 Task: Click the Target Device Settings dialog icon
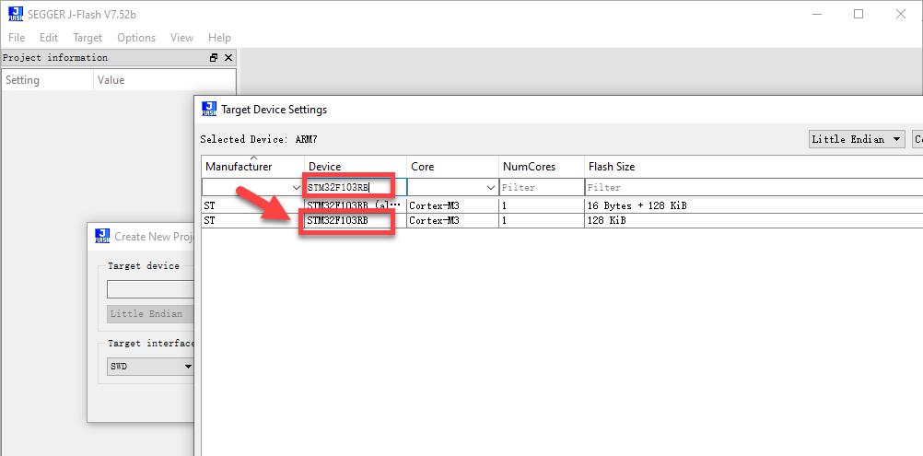(209, 109)
